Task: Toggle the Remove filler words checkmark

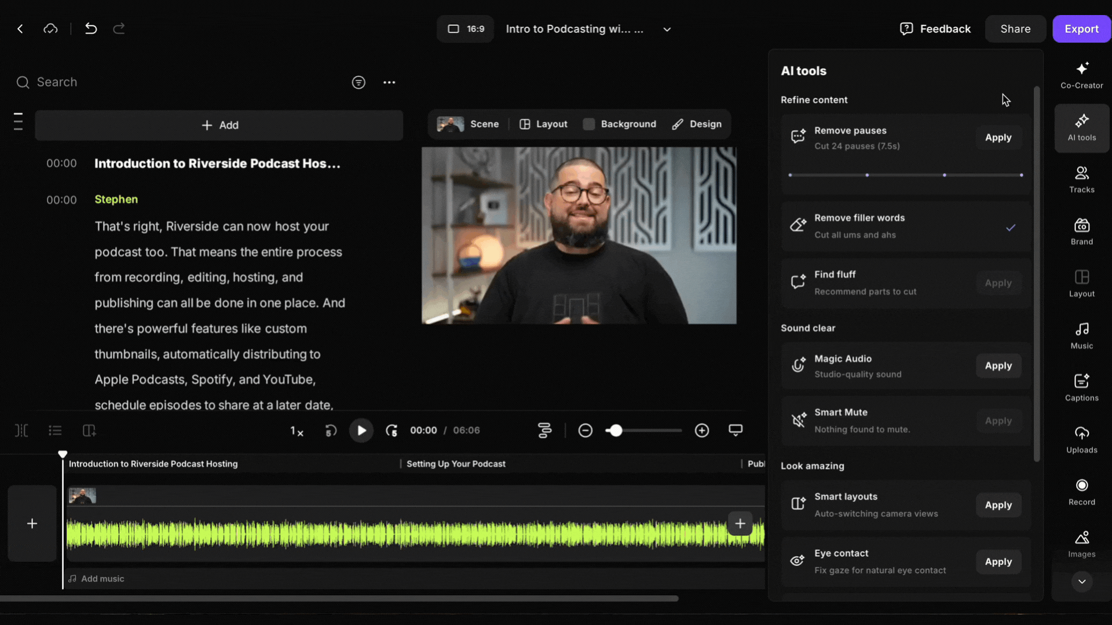Action: [x=1011, y=227]
